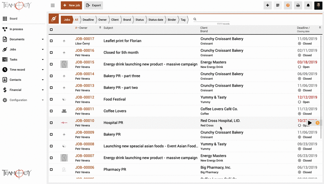Tick the checkbox for JOB-00012
Image resolution: width=324 pixels, height=184 pixels.
tap(51, 99)
